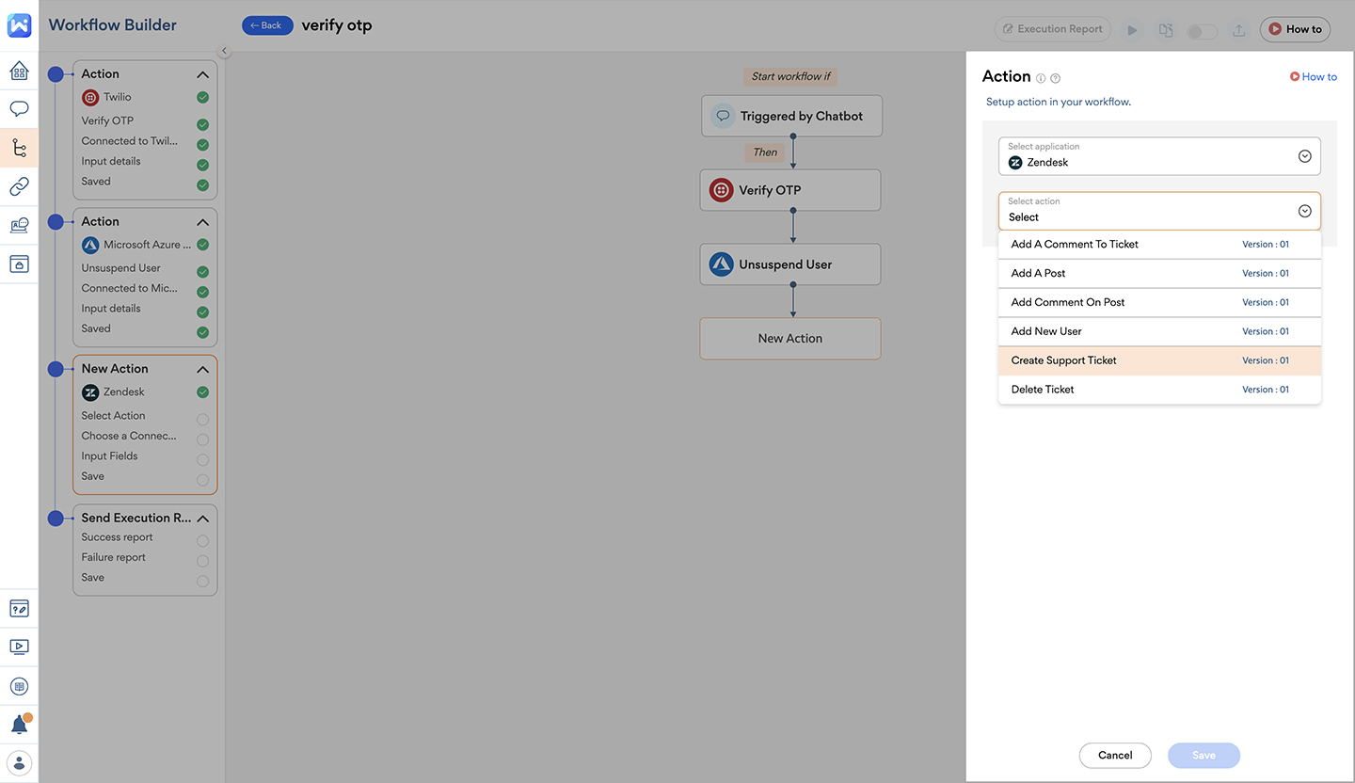Click the 'verify otp' workflow title
Screen dimensions: 1355x783
(337, 25)
